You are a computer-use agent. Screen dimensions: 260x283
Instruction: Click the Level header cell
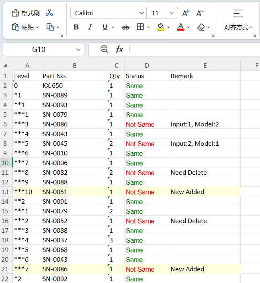coord(27,76)
